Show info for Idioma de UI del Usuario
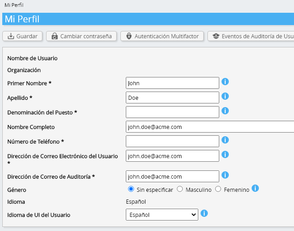 click(204, 213)
